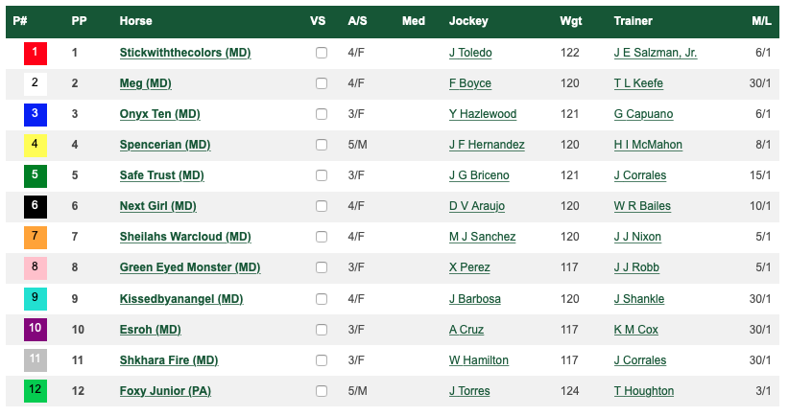Click the red number 1 saddle cloth badge
Image resolution: width=789 pixels, height=416 pixels.
click(x=35, y=53)
